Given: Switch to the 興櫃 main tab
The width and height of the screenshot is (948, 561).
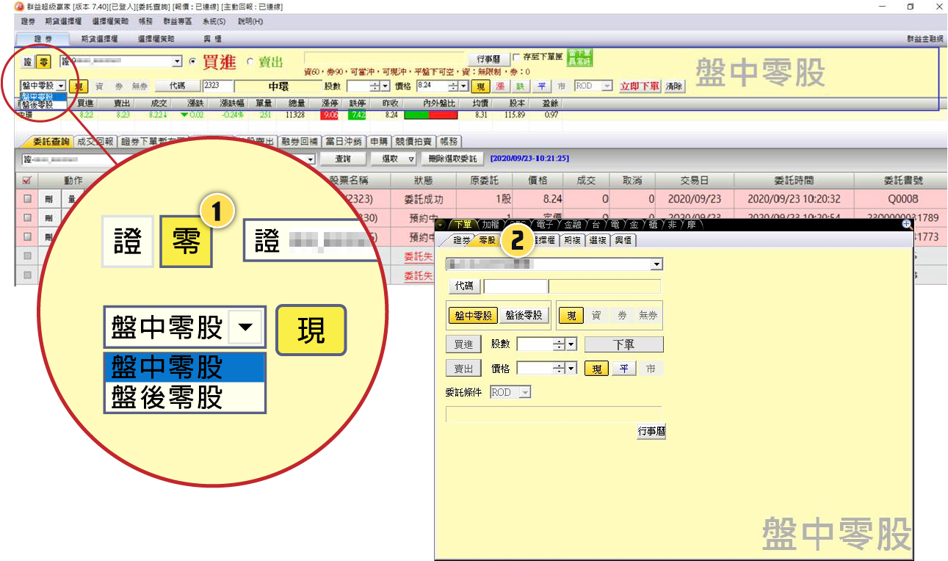Looking at the screenshot, I should click(213, 38).
